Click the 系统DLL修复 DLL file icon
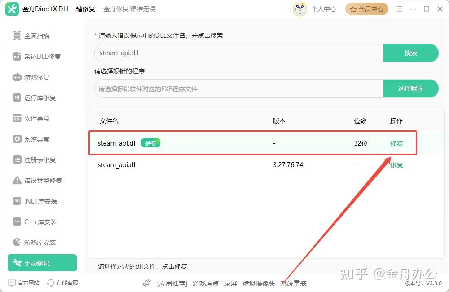This screenshot has height=292, width=449. 17,57
